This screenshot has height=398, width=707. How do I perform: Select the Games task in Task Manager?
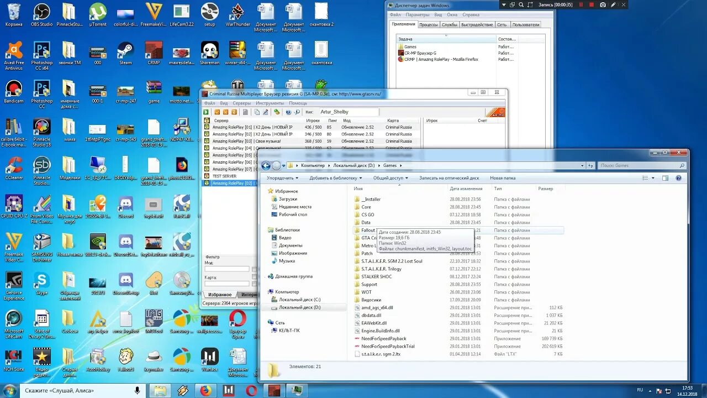pos(410,46)
